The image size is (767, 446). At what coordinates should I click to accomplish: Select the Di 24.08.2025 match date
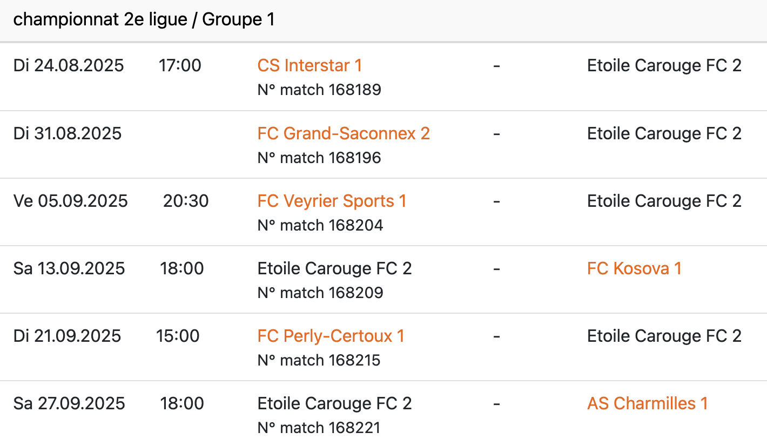pos(69,65)
